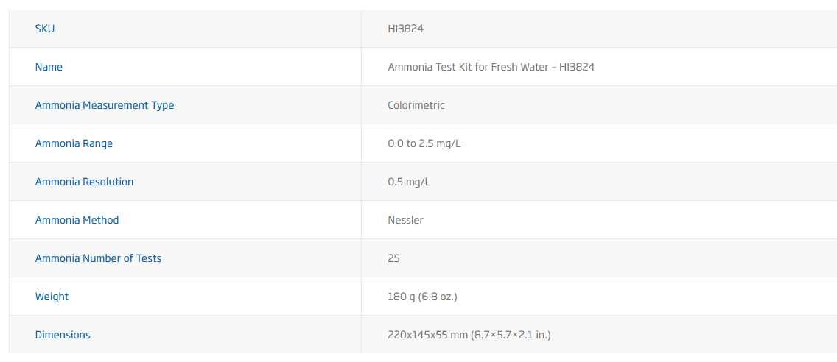This screenshot has width=837, height=362.
Task: Click the HI3824 SKU value
Action: coord(405,29)
